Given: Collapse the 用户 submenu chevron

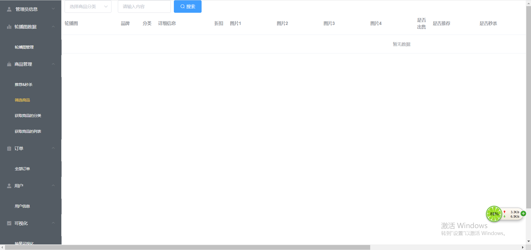Looking at the screenshot, I should [53, 186].
